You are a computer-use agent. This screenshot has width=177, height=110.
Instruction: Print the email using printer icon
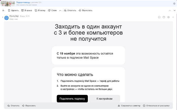click(x=168, y=17)
